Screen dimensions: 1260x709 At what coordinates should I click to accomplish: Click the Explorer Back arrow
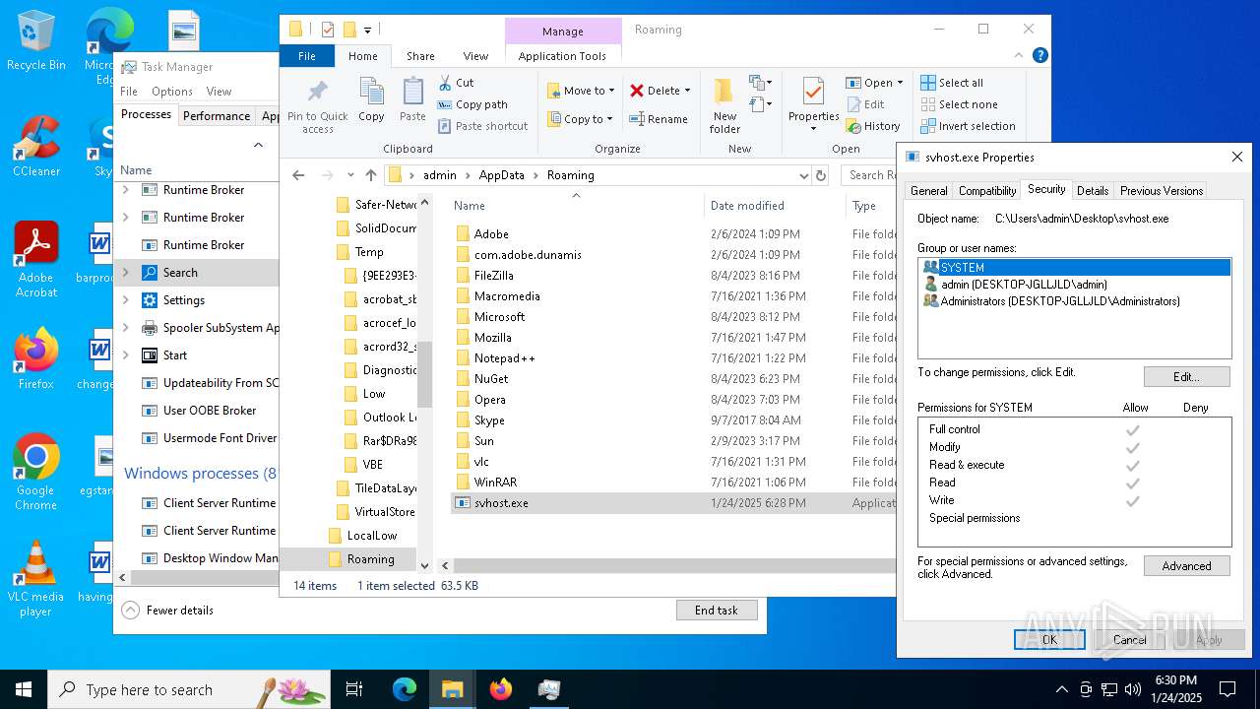pyautogui.click(x=298, y=175)
